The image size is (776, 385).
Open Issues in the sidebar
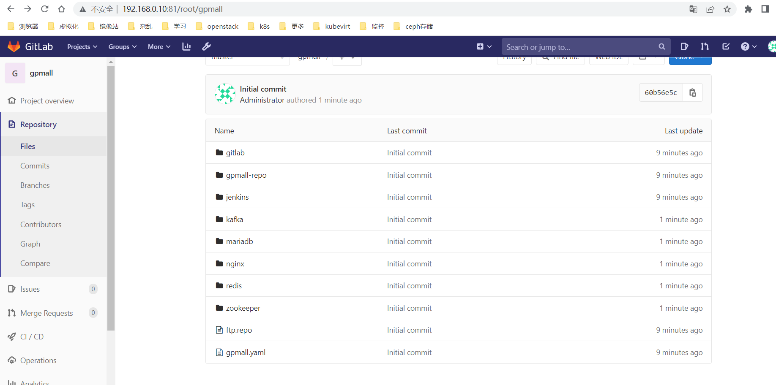click(30, 289)
